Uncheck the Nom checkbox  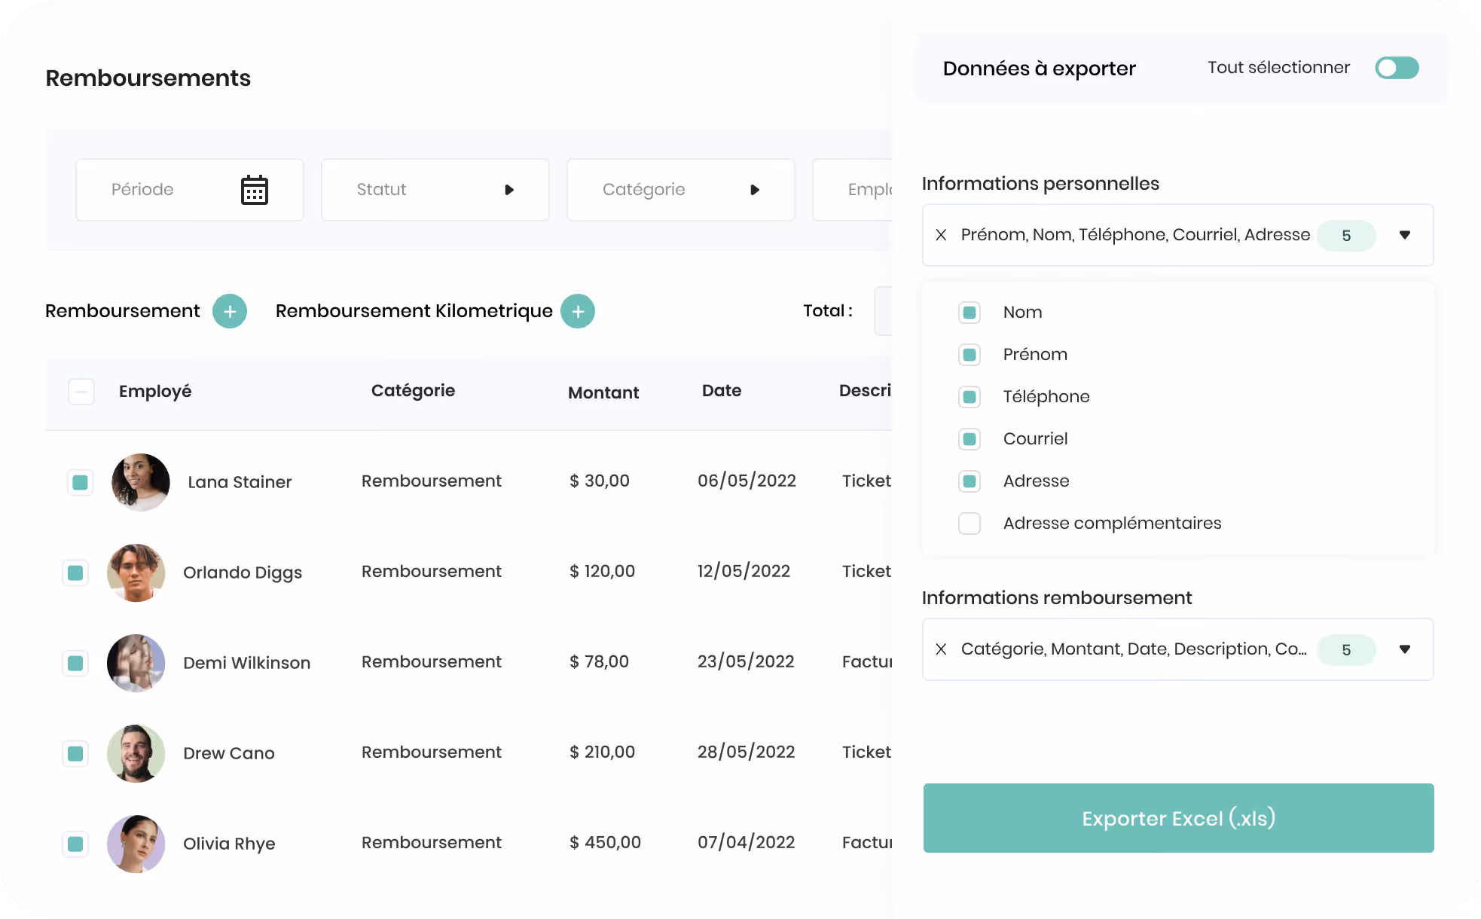click(x=970, y=313)
